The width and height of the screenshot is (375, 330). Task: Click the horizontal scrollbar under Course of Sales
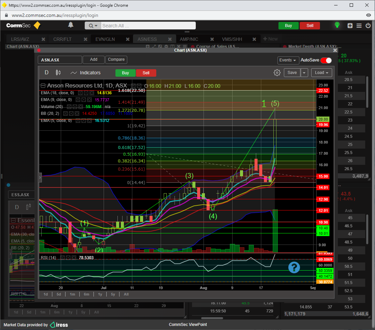212,318
